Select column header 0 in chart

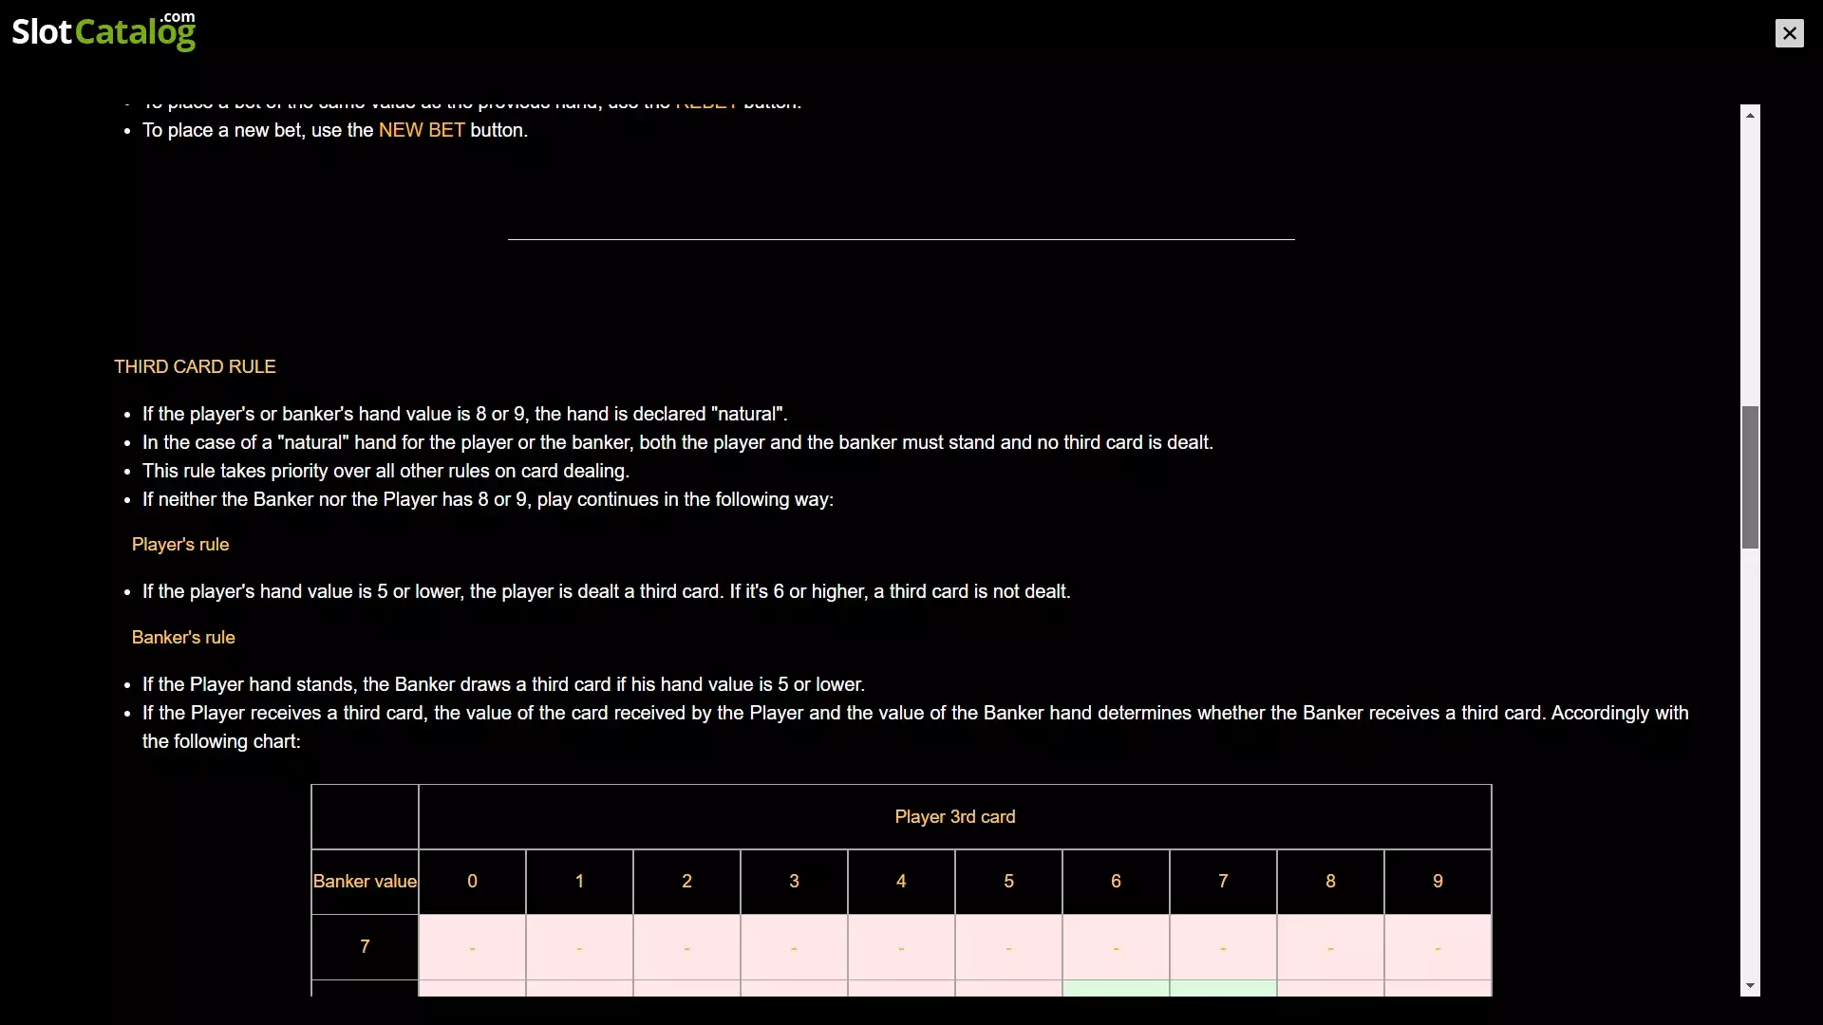pyautogui.click(x=472, y=882)
